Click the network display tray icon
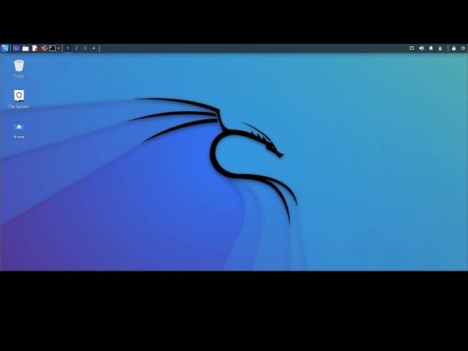 tap(412, 48)
